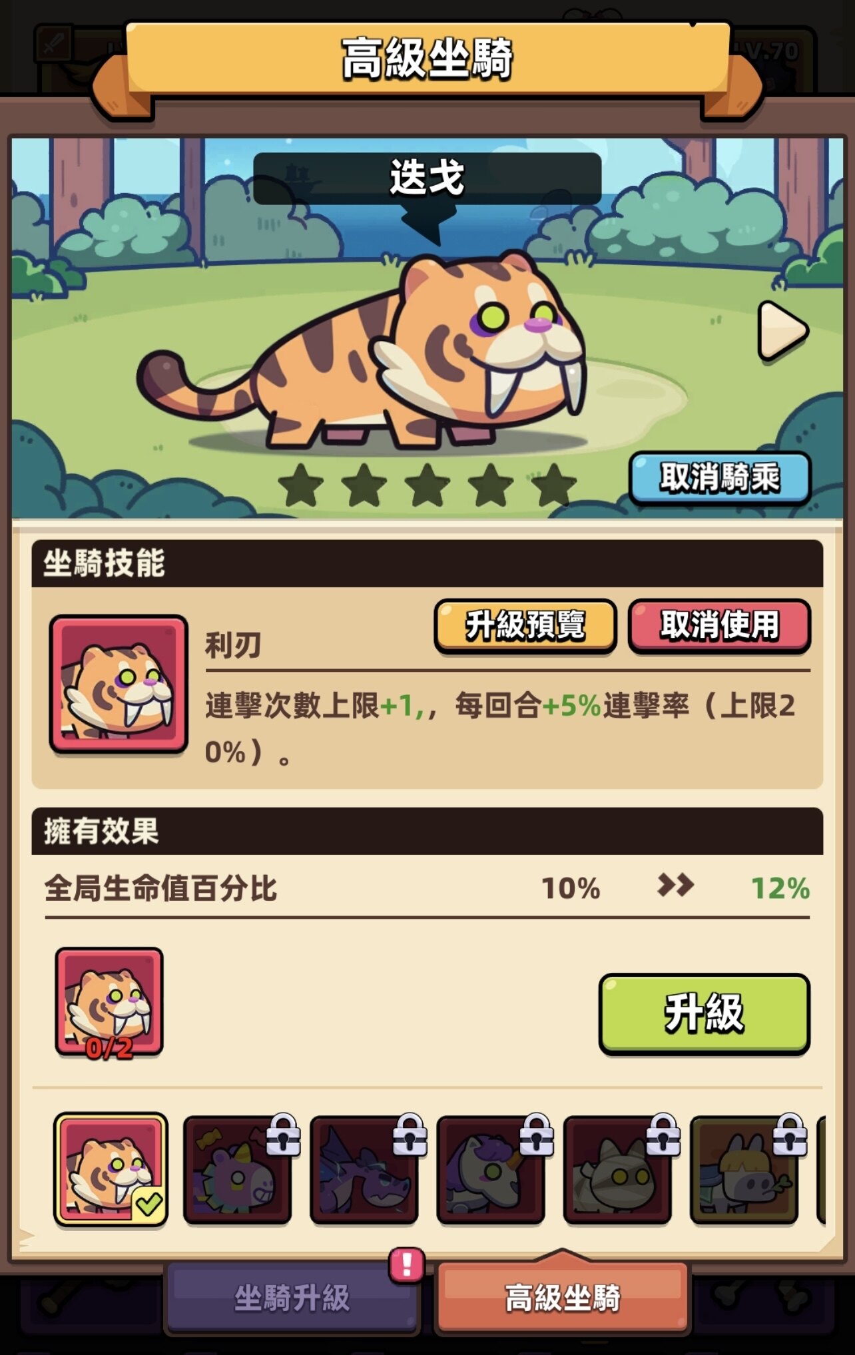Select the locked purple dragon mount icon
Image resolution: width=855 pixels, height=1355 pixels.
click(x=364, y=1171)
